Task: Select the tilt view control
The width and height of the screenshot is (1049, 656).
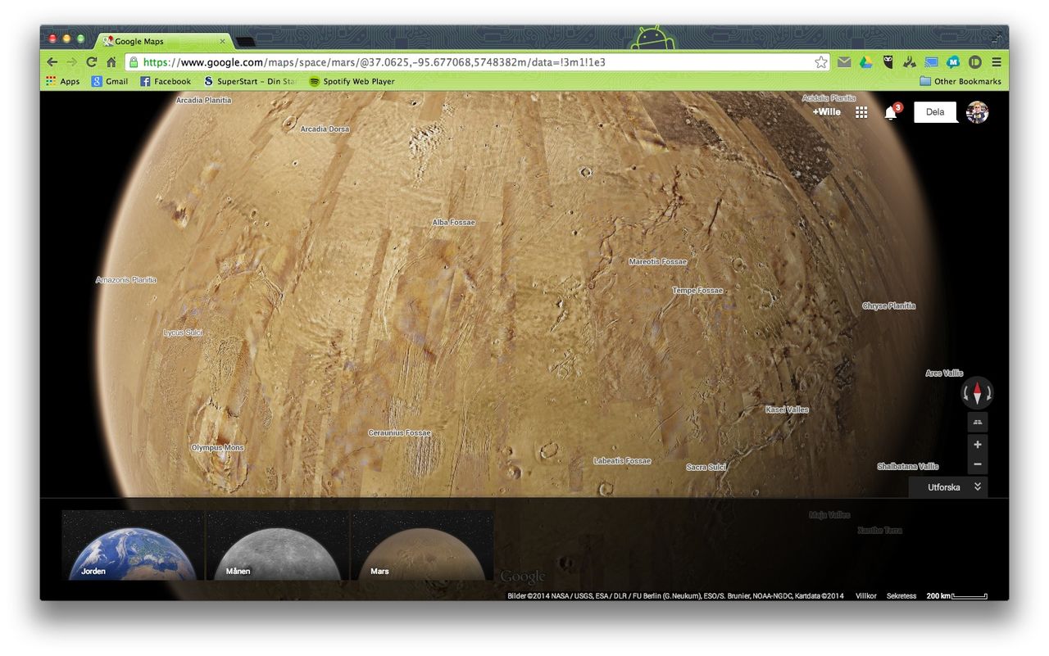Action: (x=978, y=422)
